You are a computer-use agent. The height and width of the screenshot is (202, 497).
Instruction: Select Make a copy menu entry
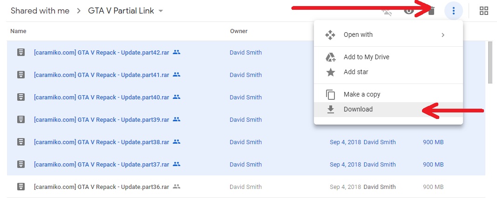point(362,94)
